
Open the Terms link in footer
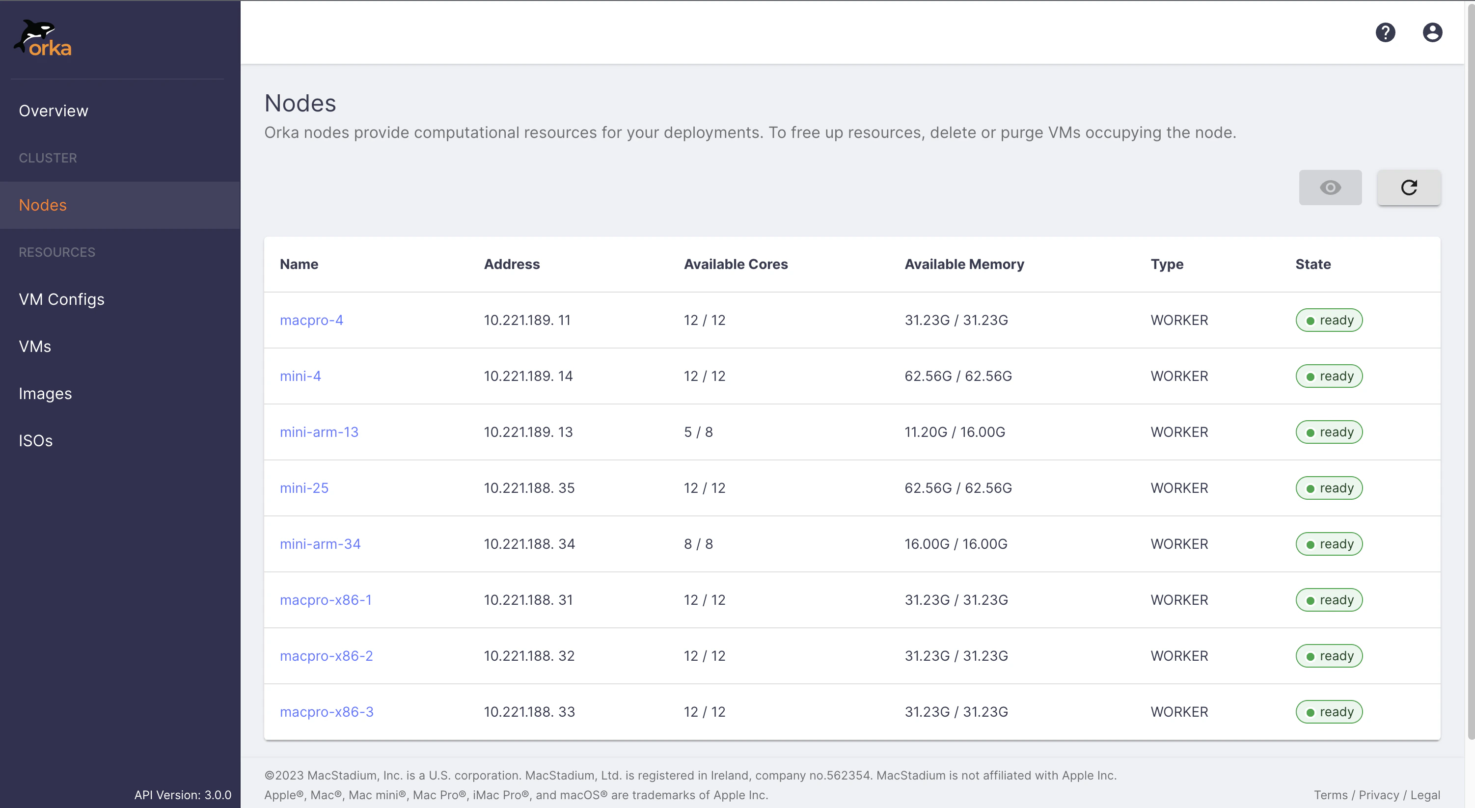point(1331,795)
